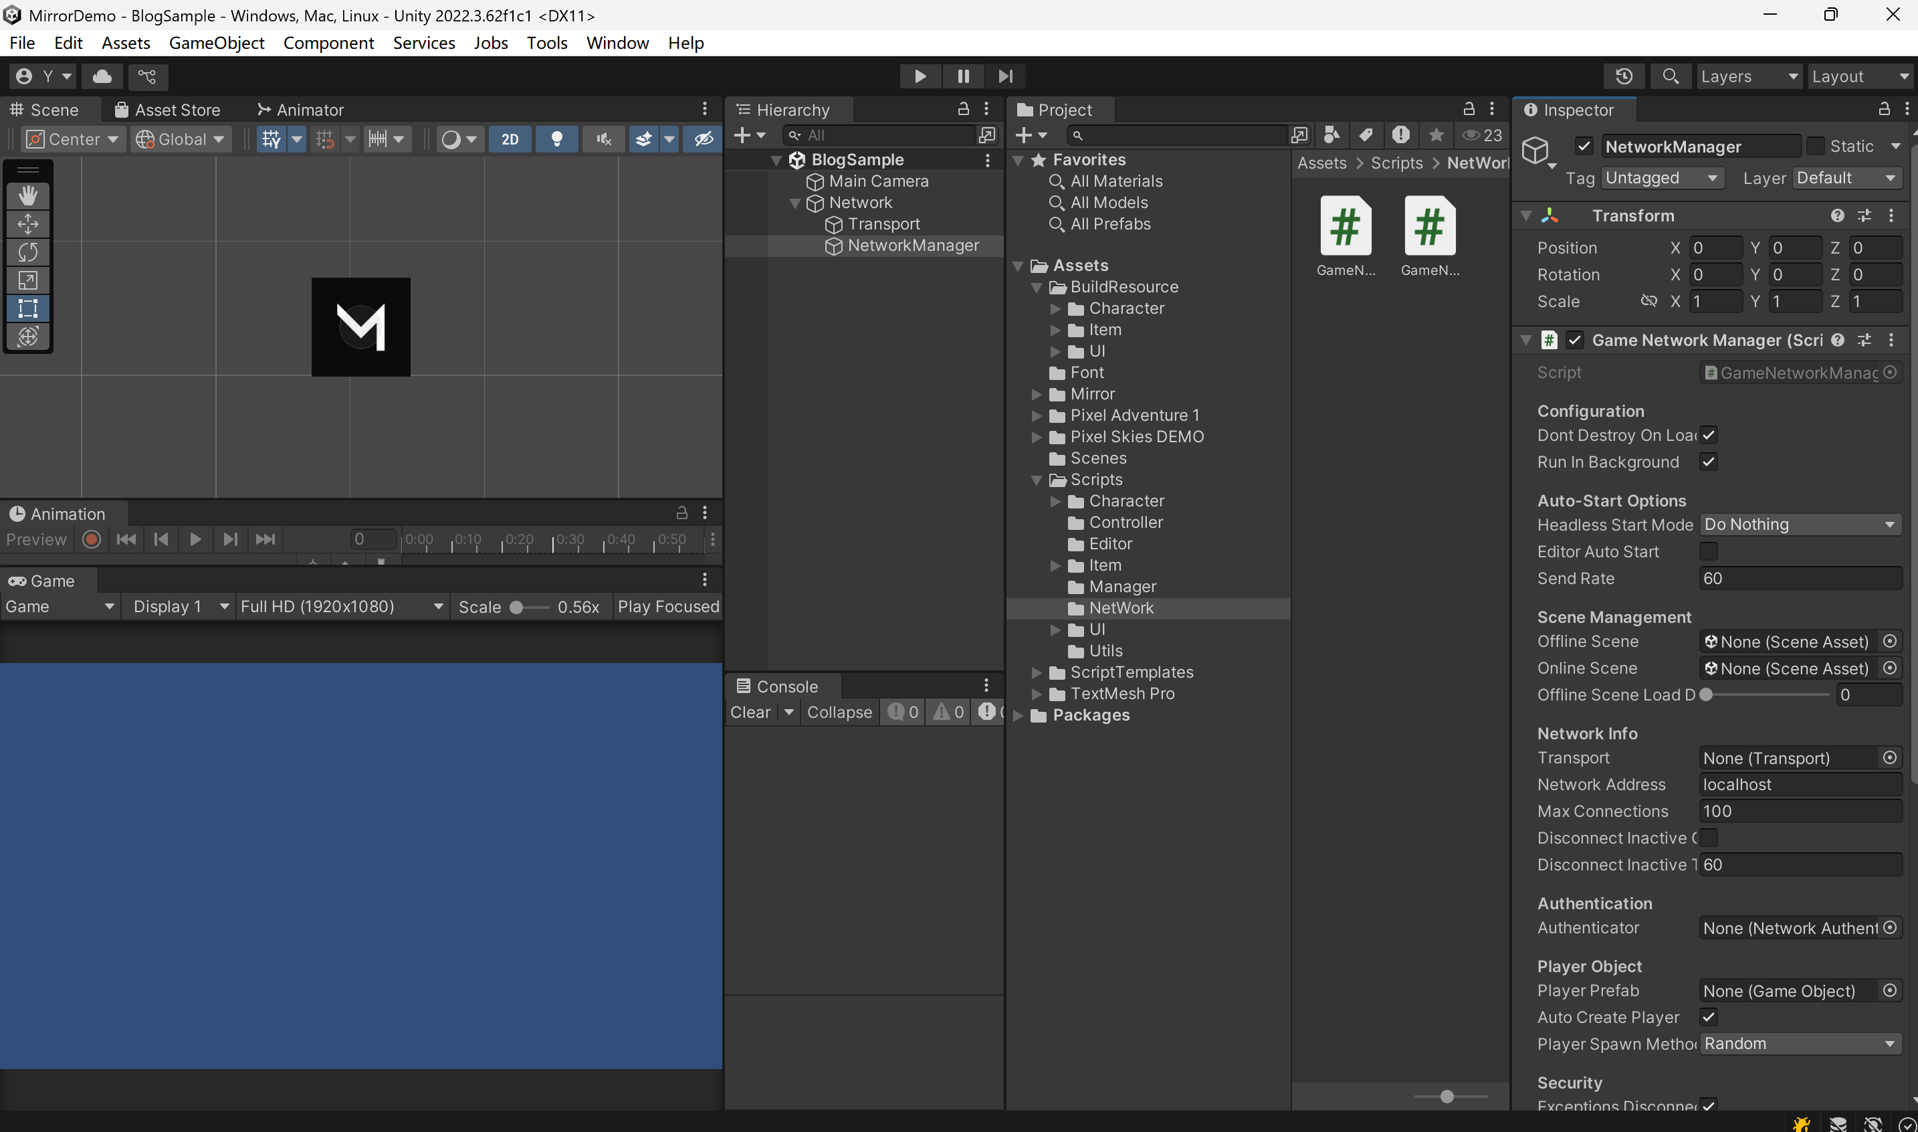Disable the Auto Create Player checkbox
This screenshot has height=1132, width=1918.
(1709, 1017)
